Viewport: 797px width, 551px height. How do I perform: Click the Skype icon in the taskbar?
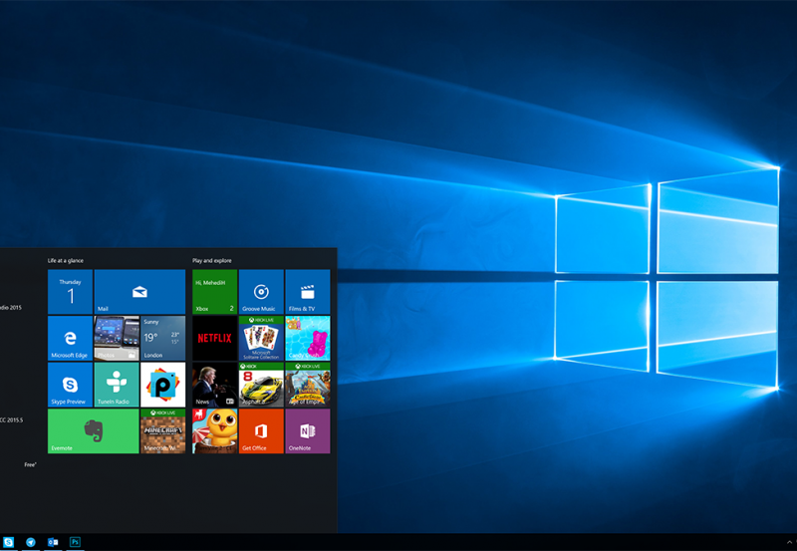tap(9, 542)
